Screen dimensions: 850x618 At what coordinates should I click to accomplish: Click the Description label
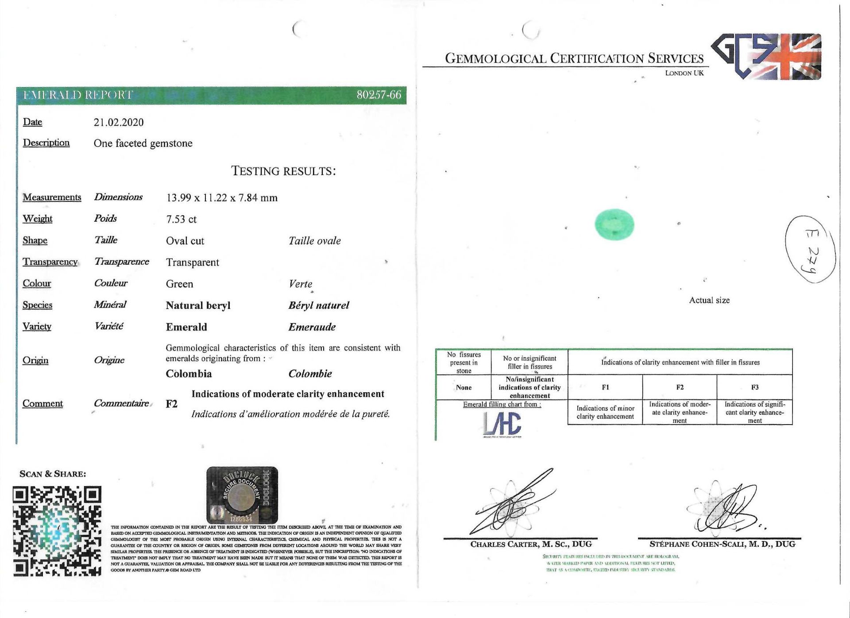click(x=46, y=143)
